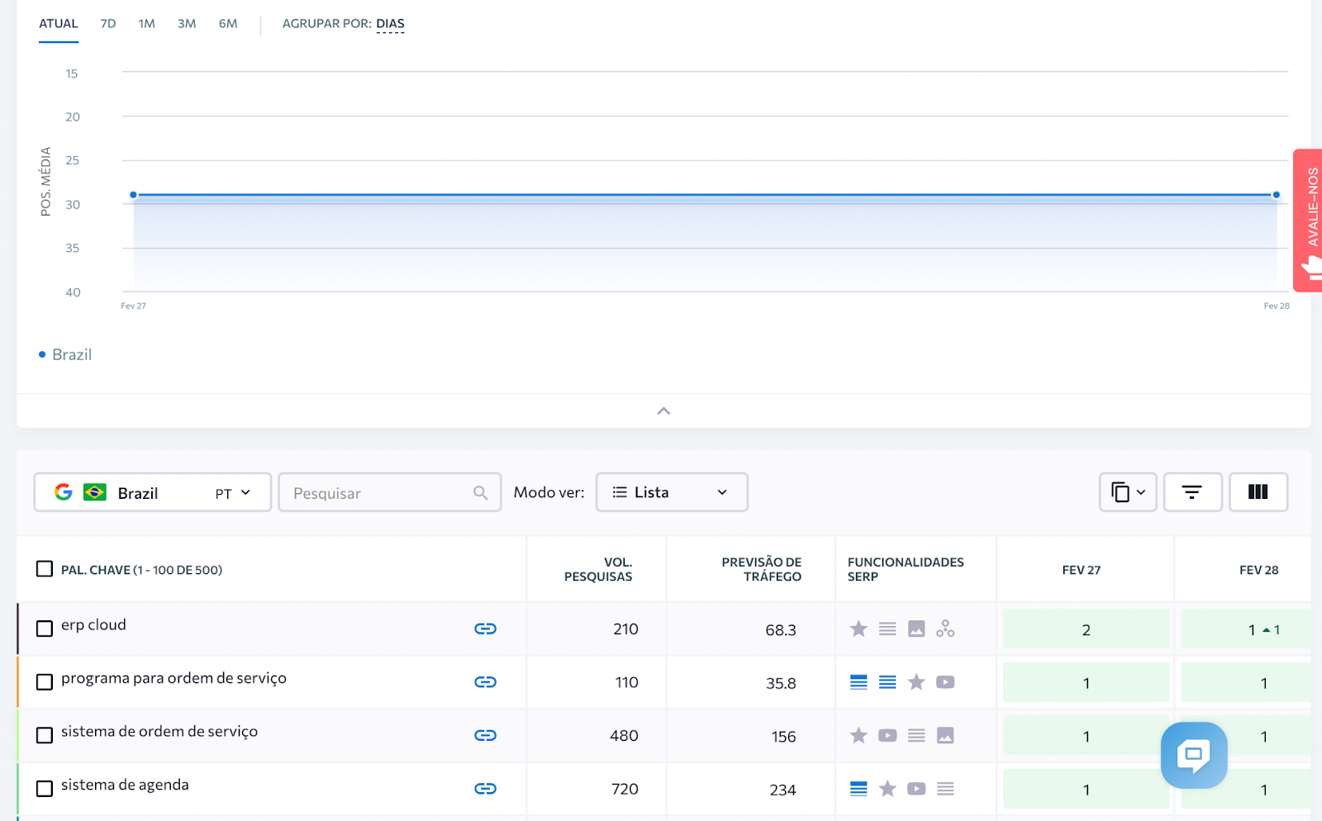Collapse the chart panel with chevron
The height and width of the screenshot is (821, 1322).
click(x=663, y=411)
